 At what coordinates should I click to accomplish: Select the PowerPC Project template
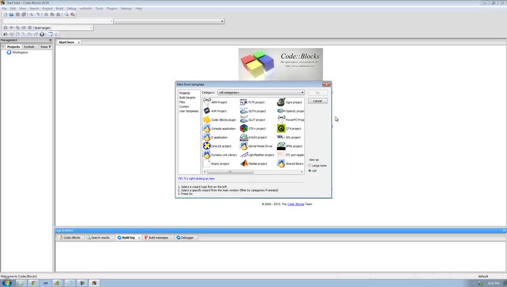[291, 120]
